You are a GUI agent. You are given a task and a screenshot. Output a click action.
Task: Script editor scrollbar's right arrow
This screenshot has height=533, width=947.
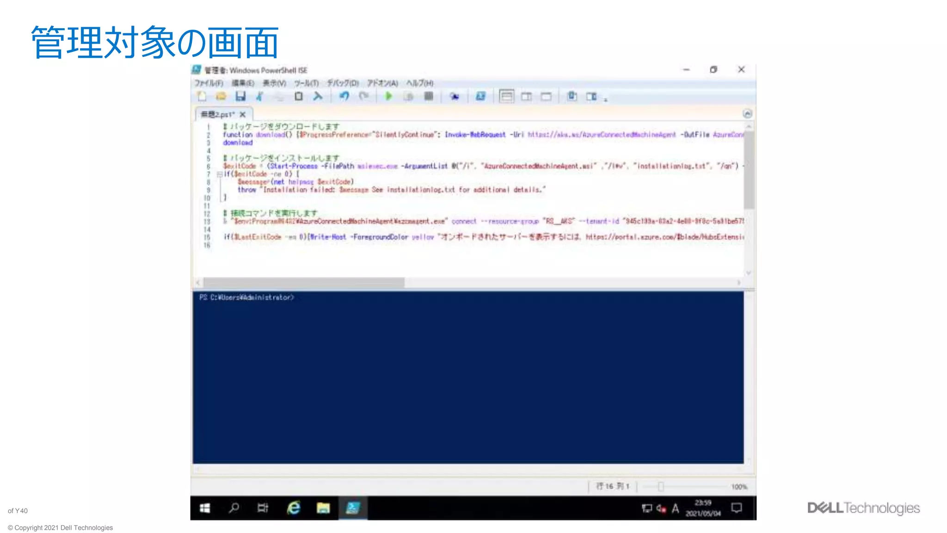coord(739,282)
